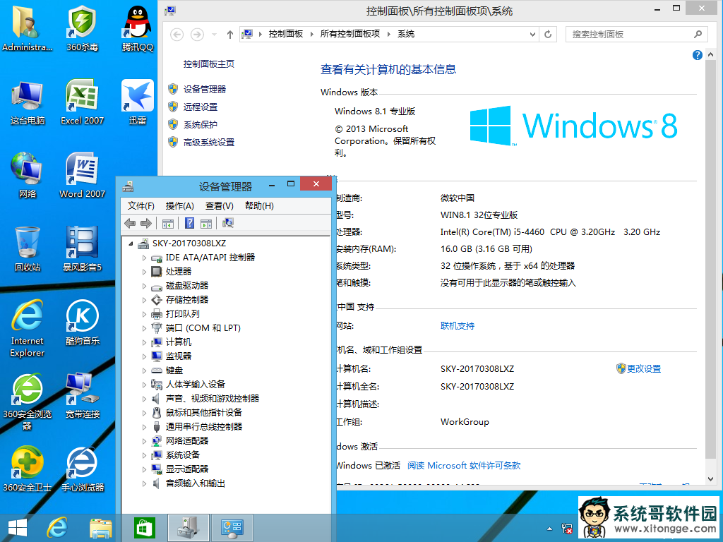Click Device Manager help toolbar icon

[x=189, y=223]
